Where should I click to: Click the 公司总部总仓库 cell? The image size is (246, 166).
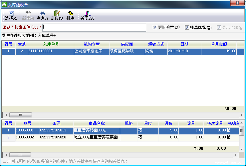click(92, 52)
